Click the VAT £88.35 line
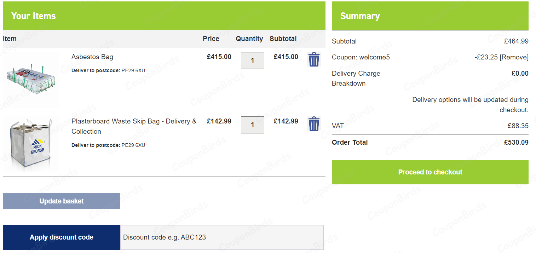This screenshot has width=536, height=253. pos(430,126)
